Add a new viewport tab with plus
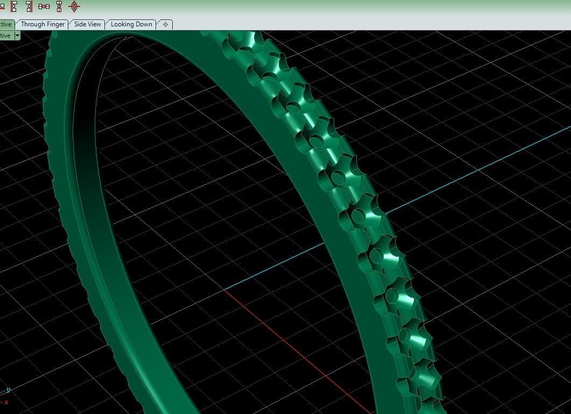 tap(165, 24)
